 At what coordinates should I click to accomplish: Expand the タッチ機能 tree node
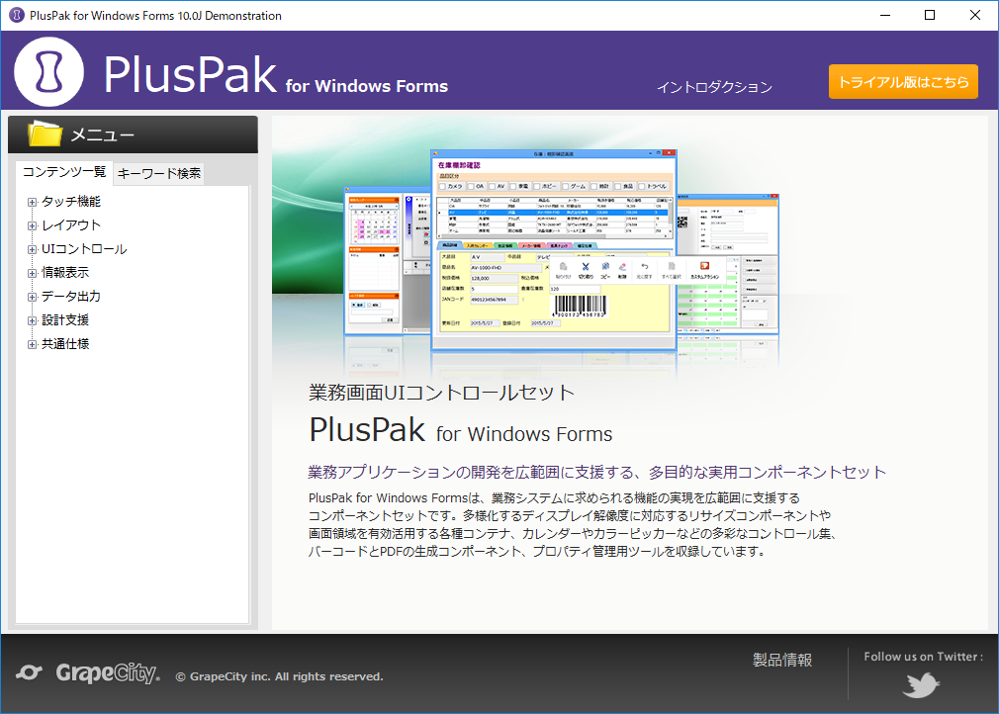pyautogui.click(x=32, y=202)
